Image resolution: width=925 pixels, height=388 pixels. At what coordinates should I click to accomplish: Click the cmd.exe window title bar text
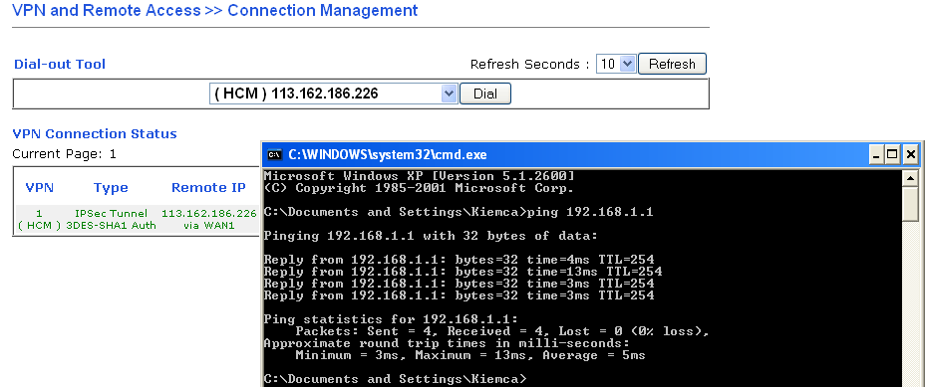388,155
